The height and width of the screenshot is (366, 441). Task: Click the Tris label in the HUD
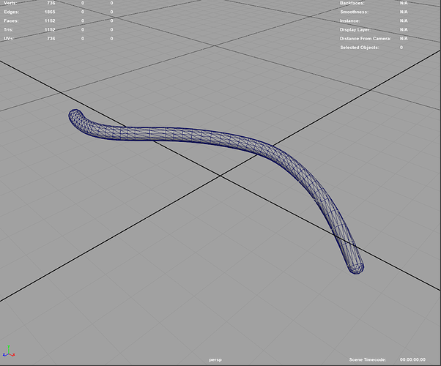click(x=9, y=30)
